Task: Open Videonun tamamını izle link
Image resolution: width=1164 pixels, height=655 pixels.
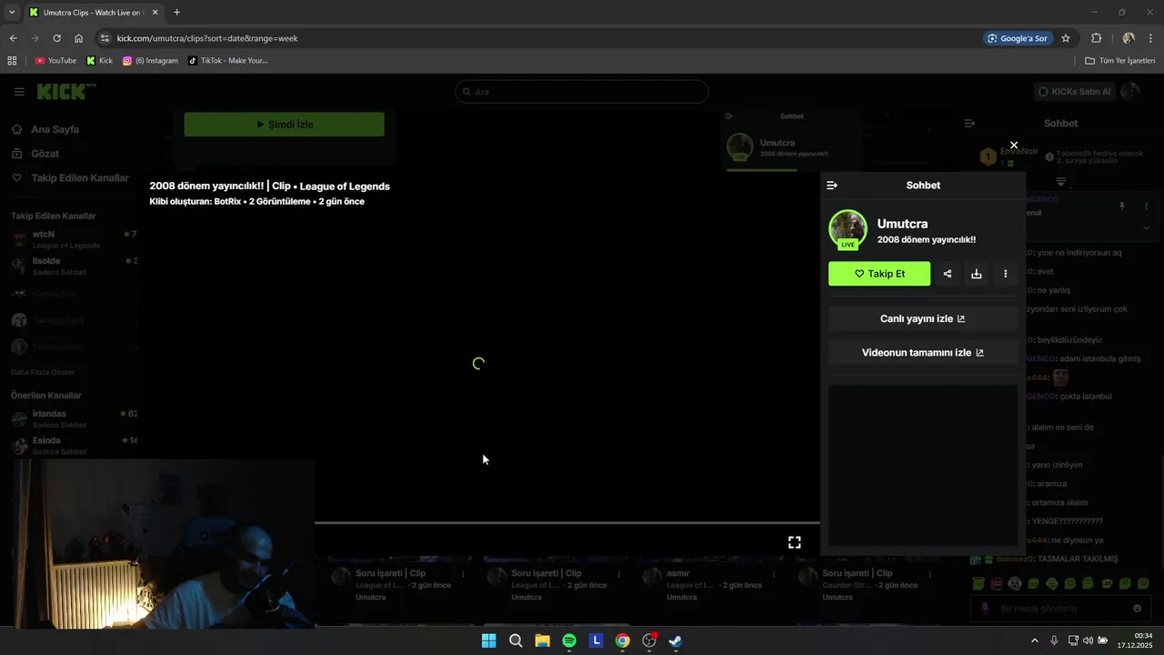Action: 923,353
